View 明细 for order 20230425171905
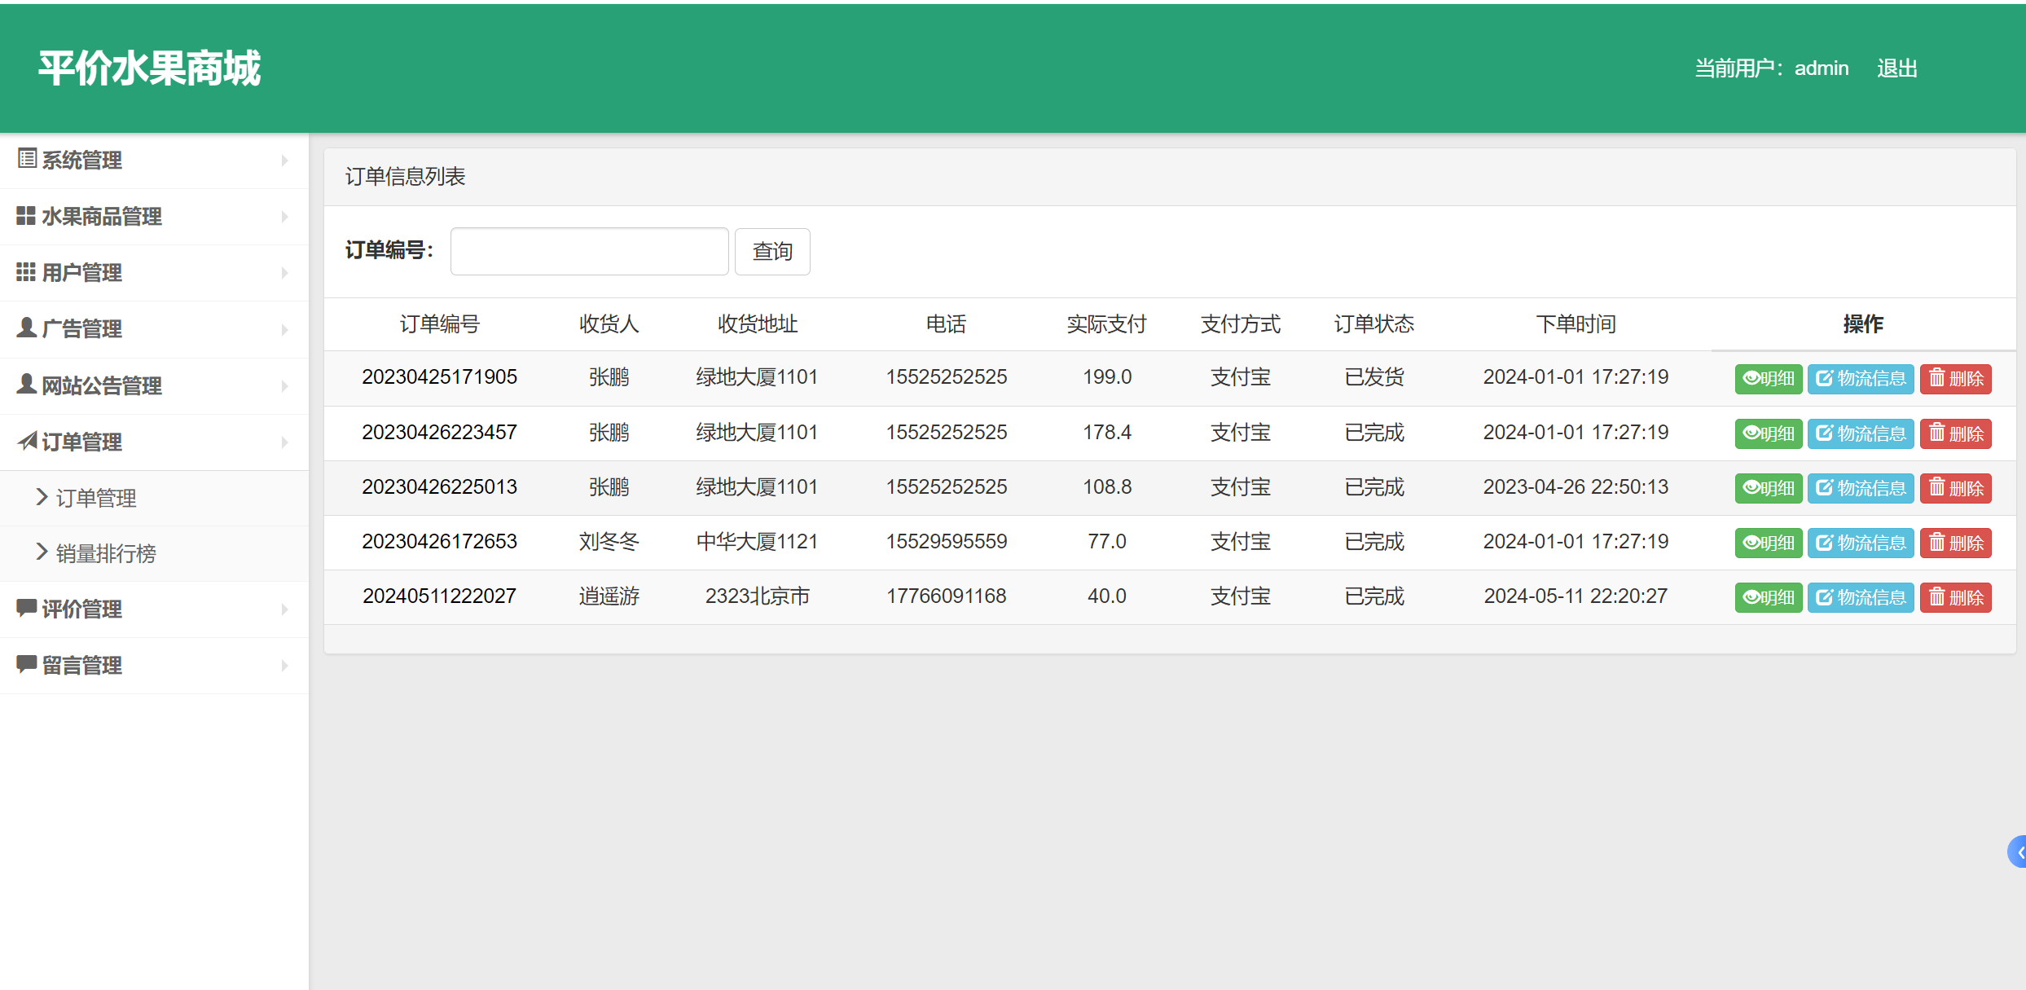The height and width of the screenshot is (990, 2026). (x=1768, y=379)
